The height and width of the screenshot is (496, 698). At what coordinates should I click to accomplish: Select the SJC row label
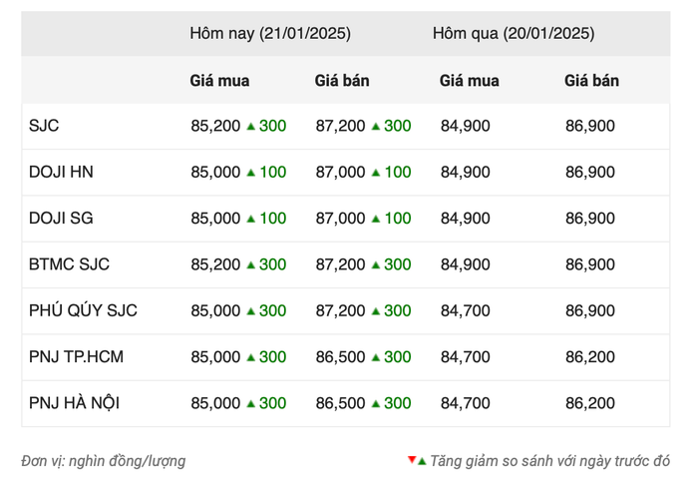click(44, 126)
